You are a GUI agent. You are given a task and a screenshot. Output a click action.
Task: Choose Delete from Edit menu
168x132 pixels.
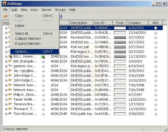(x=35, y=26)
